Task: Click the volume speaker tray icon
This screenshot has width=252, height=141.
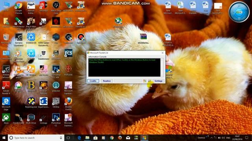Action: pyautogui.click(x=223, y=137)
